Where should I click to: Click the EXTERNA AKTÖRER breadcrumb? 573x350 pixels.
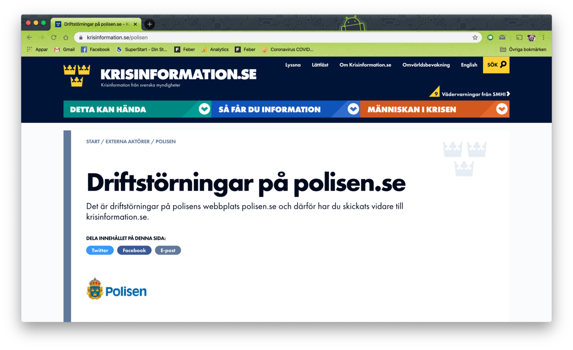pos(128,141)
